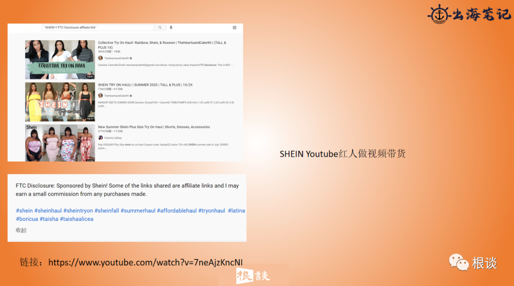Select the SHEIN TRY ON HAUL SUMMER 2020 title
This screenshot has width=514, height=286.
[x=146, y=85]
